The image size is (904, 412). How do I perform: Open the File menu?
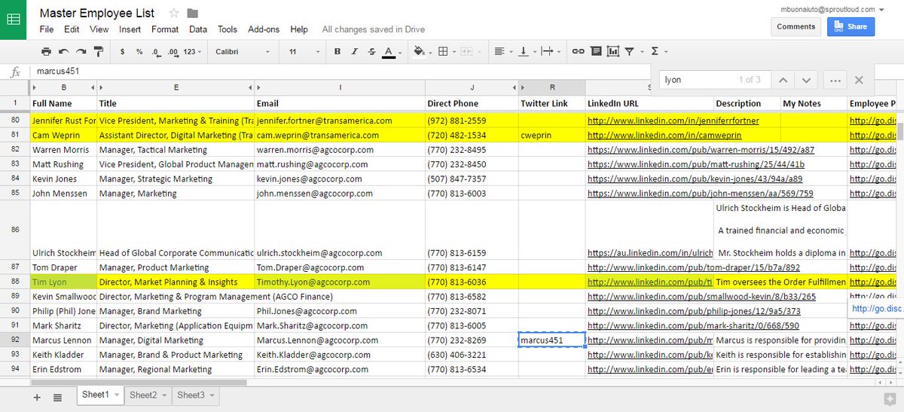(x=47, y=29)
